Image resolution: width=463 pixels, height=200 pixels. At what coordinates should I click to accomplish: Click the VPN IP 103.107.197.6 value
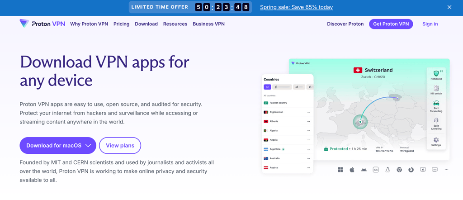tap(384, 151)
